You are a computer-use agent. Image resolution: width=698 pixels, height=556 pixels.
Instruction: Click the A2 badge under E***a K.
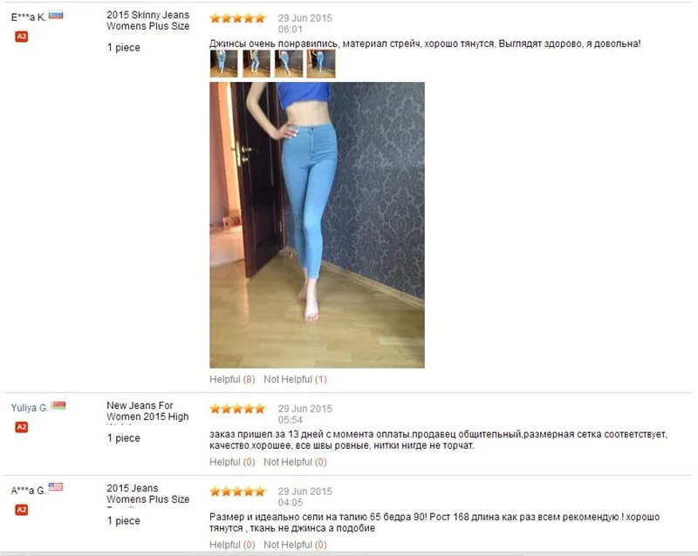pyautogui.click(x=21, y=37)
